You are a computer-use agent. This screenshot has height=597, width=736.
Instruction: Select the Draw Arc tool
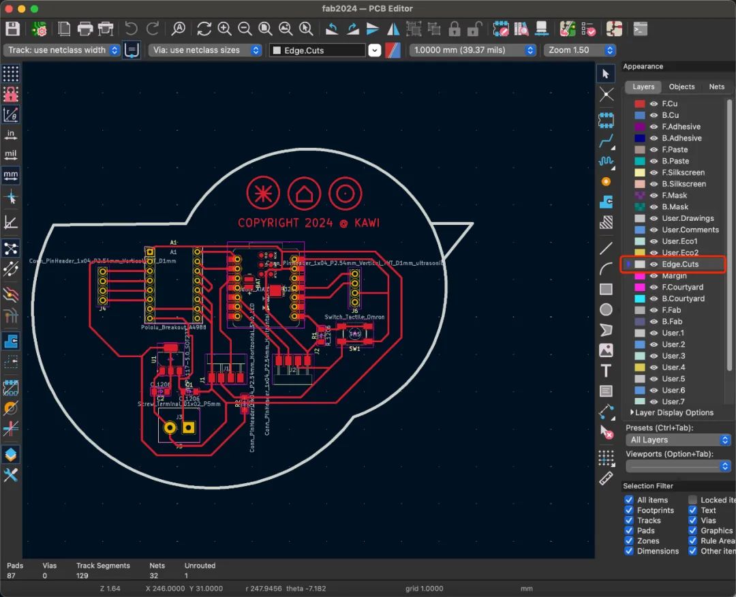[606, 269]
